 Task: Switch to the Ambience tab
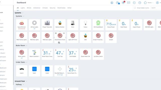(x=37, y=8)
